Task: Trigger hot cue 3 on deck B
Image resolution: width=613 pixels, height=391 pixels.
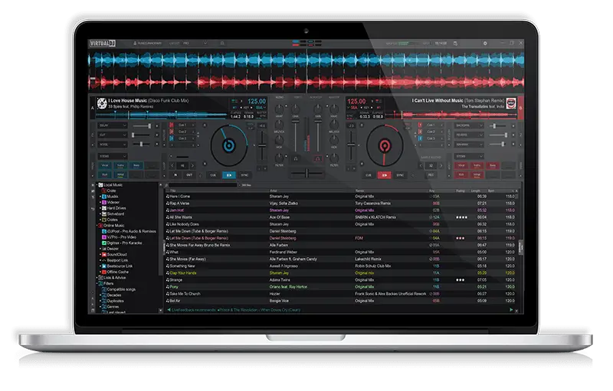Action: coord(430,138)
